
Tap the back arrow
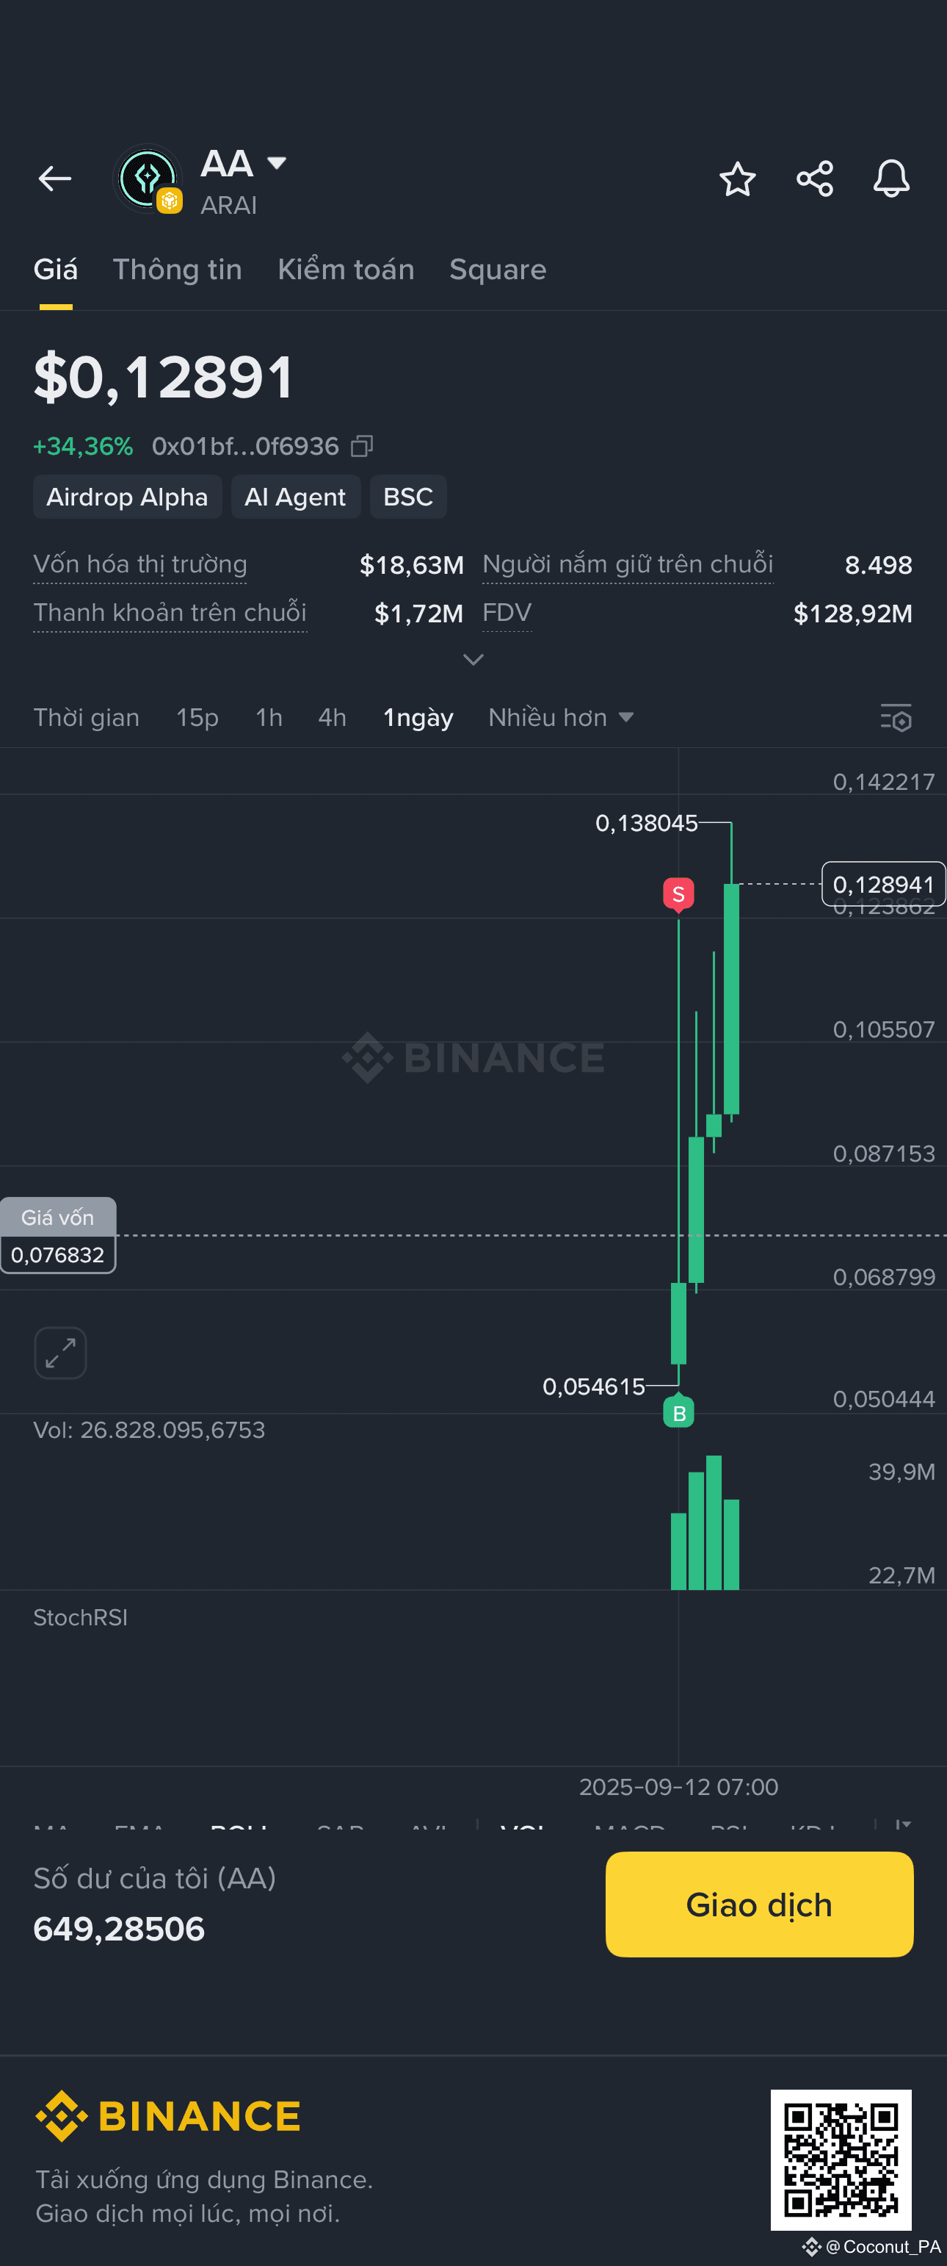(54, 179)
